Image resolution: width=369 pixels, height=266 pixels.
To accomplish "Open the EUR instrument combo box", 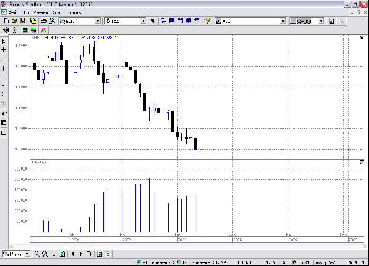I will (x=80, y=21).
